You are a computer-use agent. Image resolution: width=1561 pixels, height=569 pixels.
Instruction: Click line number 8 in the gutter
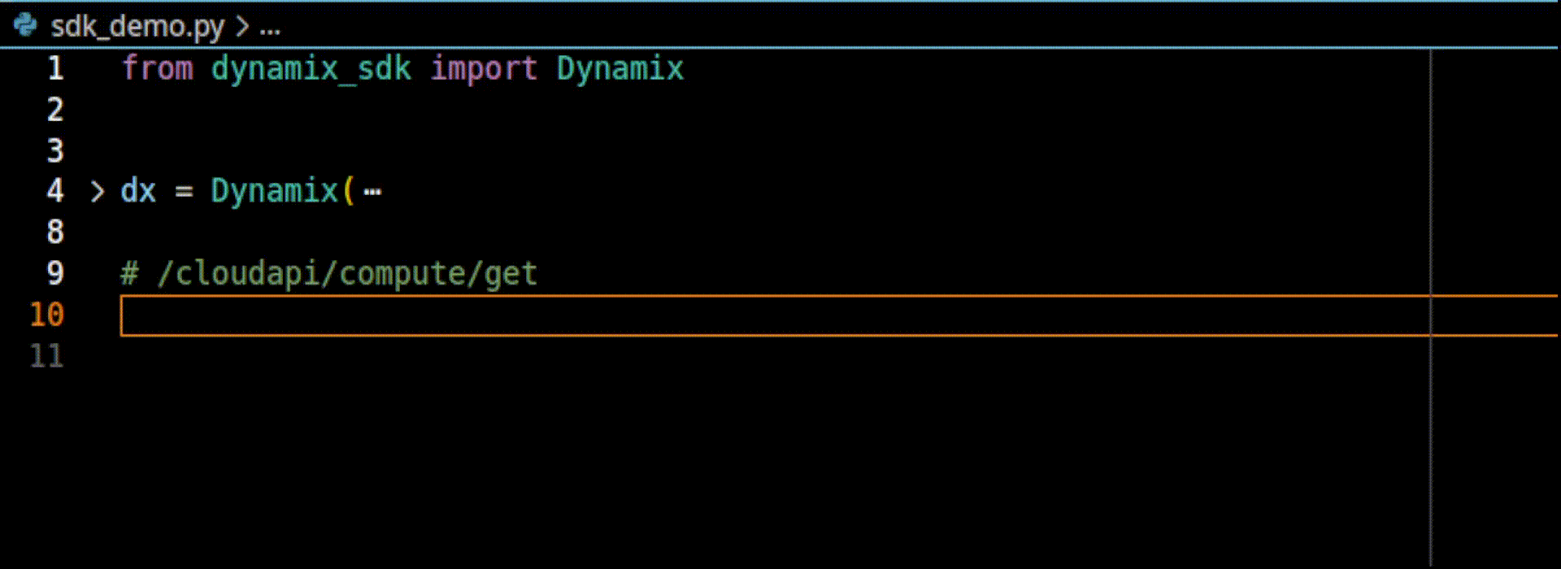(x=55, y=232)
